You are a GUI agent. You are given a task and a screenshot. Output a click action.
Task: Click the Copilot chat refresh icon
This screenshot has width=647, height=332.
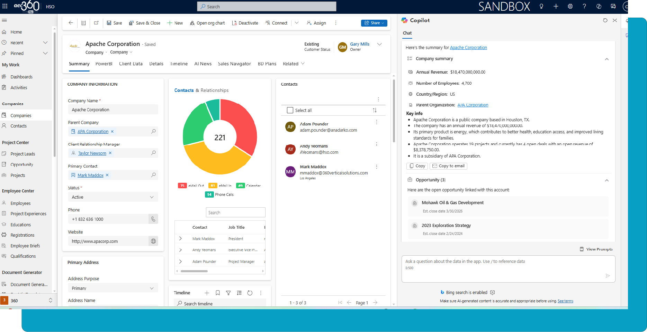605,20
